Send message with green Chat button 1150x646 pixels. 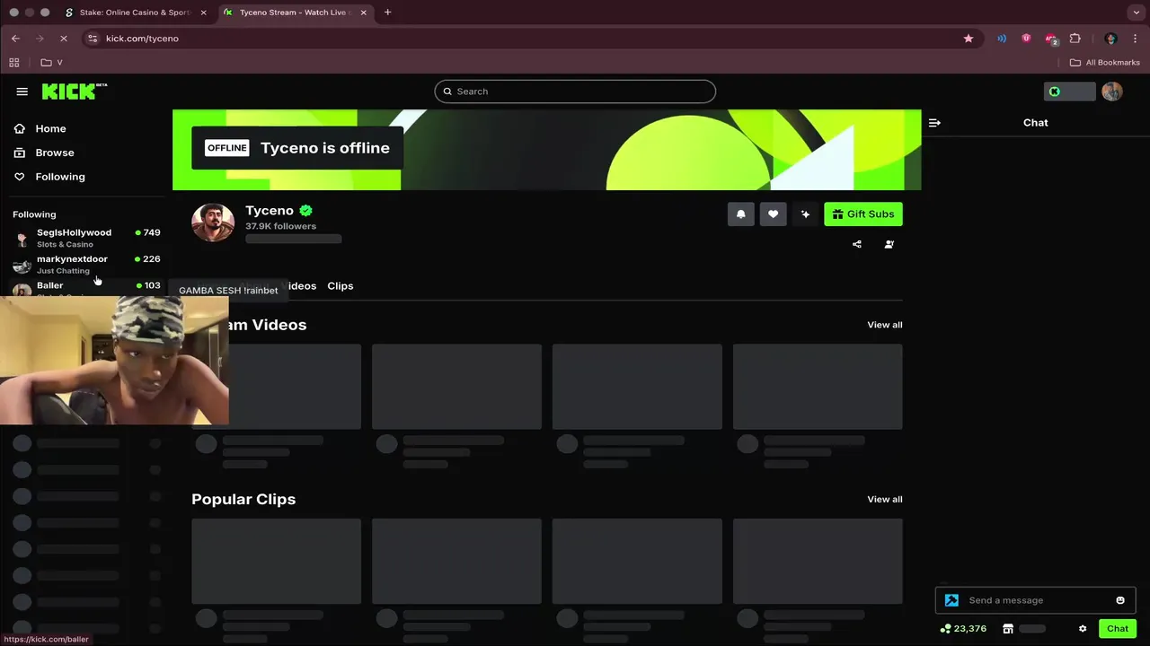[1118, 629]
